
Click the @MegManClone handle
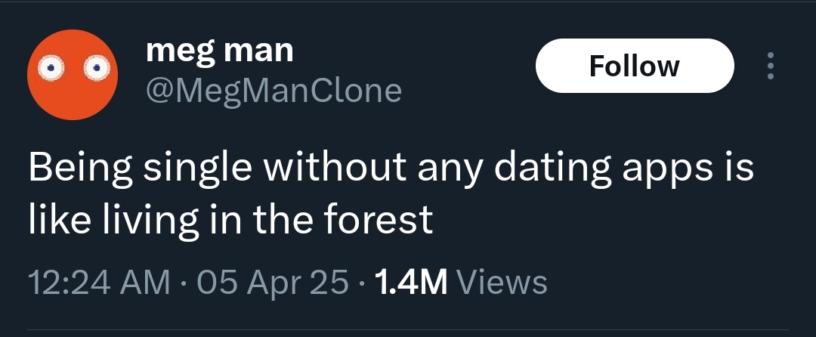click(x=273, y=91)
